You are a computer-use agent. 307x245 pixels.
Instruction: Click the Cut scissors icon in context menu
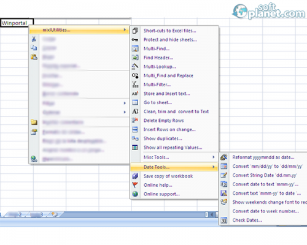click(x=34, y=39)
